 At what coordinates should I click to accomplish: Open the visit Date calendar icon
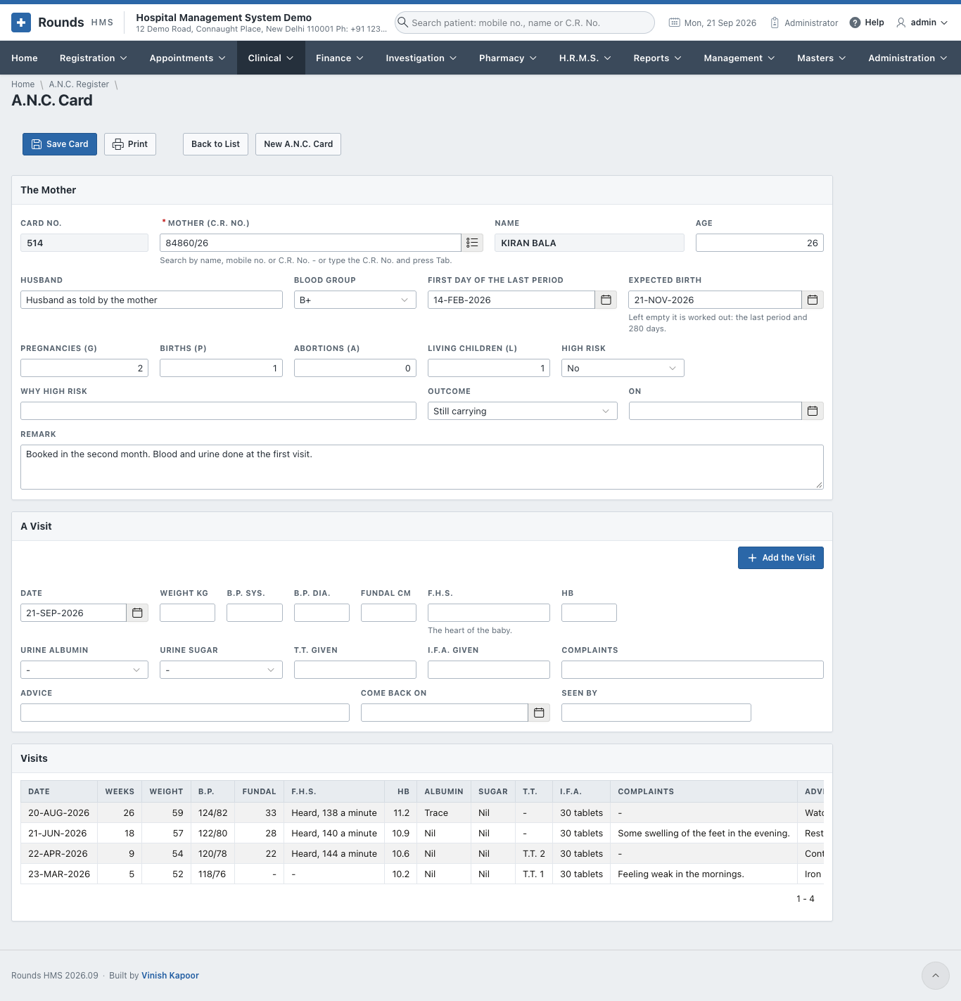137,613
